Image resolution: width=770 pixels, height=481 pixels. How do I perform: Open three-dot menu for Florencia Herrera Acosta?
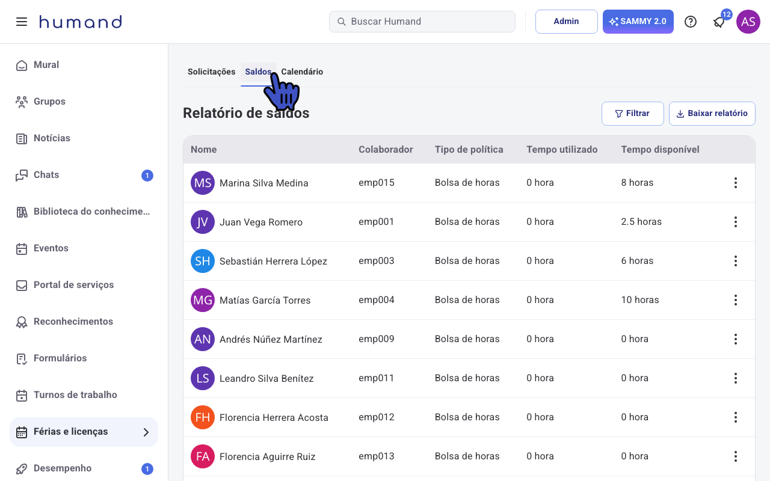click(x=735, y=417)
